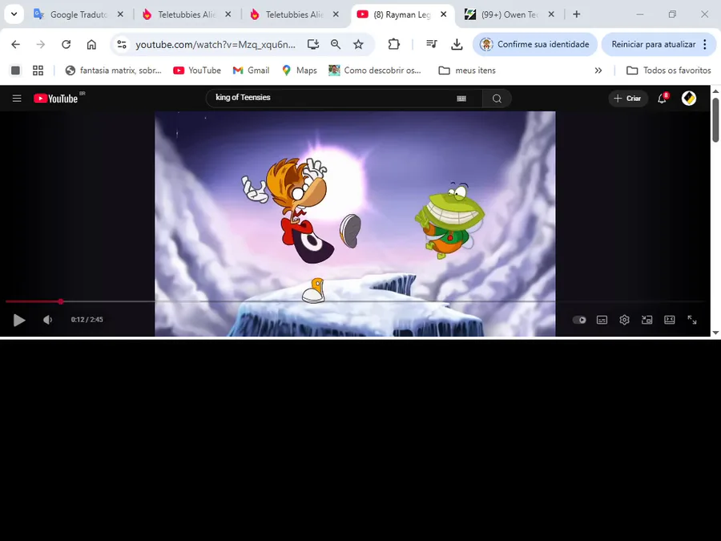
Task: Open YouTube notifications bell
Action: pos(663,99)
